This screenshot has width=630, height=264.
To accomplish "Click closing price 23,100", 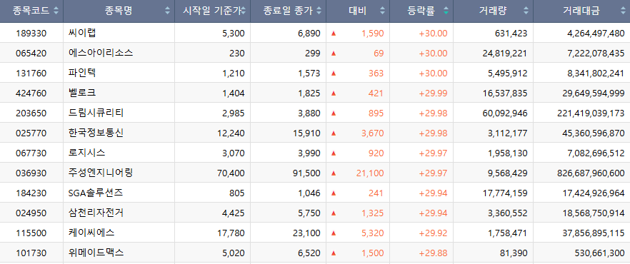I will tap(307, 233).
